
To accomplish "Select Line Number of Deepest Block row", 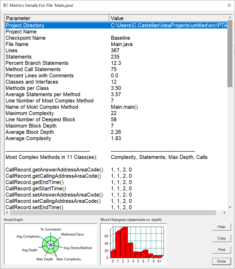I will [116, 119].
